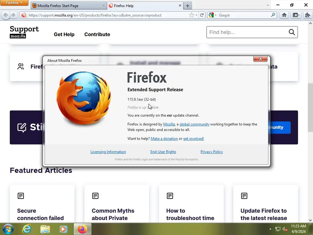The image size is (313, 235).
Task: Click the get involved! link
Action: [x=193, y=139]
